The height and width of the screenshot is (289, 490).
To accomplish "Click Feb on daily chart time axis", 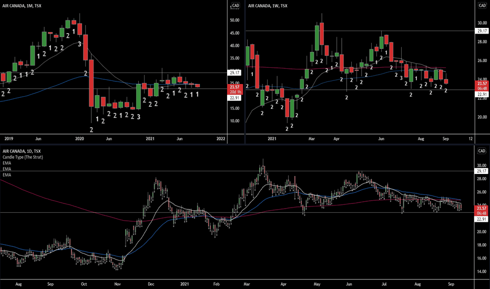I will coord(216,284).
